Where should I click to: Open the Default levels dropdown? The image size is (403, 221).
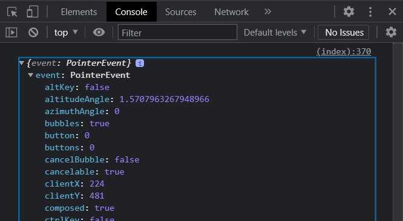[x=275, y=33]
